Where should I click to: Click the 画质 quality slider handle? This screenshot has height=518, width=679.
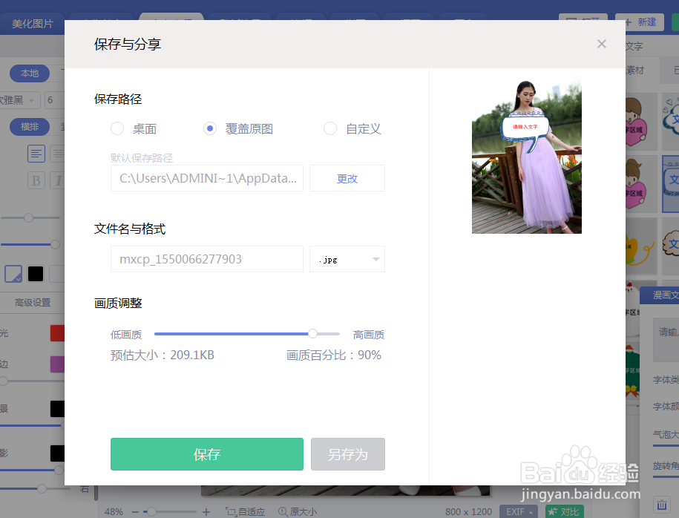(312, 334)
